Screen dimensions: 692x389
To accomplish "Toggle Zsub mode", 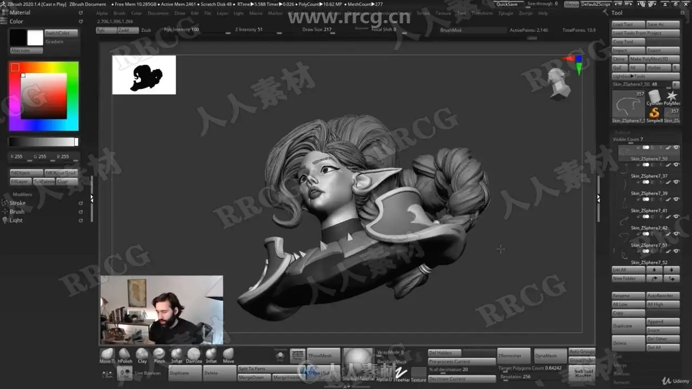I will pos(146,30).
